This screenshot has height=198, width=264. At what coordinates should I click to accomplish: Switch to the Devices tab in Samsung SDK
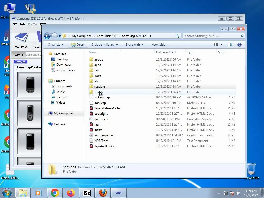point(21,62)
